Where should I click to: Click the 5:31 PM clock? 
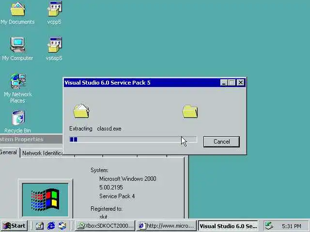point(292,226)
